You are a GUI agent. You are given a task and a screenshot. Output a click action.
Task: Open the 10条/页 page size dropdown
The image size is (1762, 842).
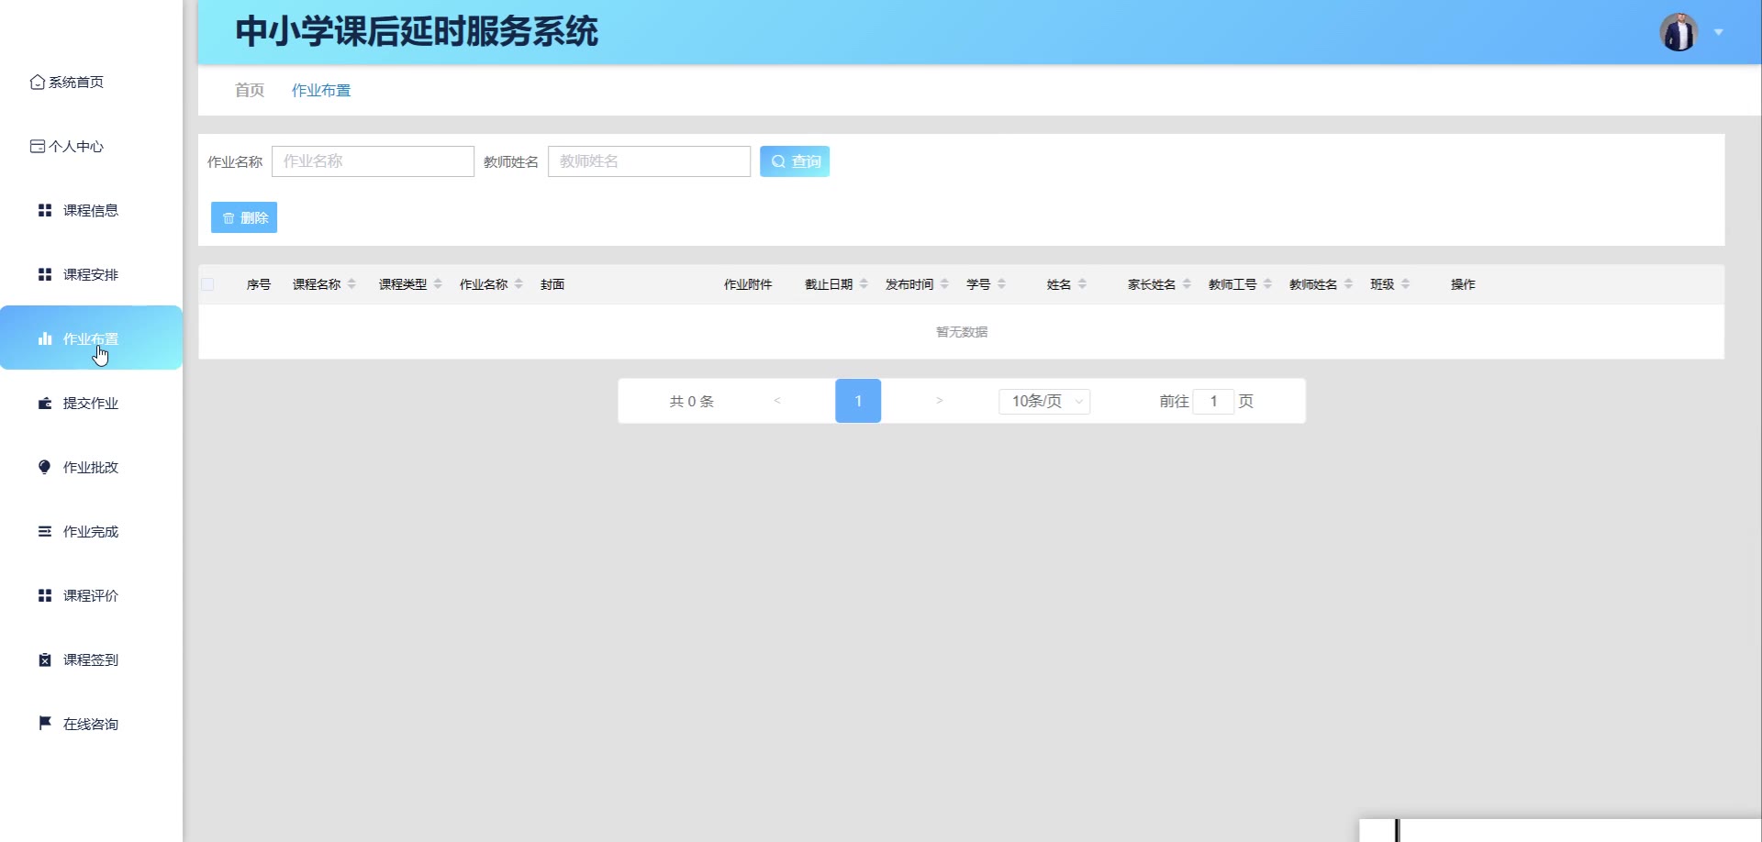(1044, 402)
